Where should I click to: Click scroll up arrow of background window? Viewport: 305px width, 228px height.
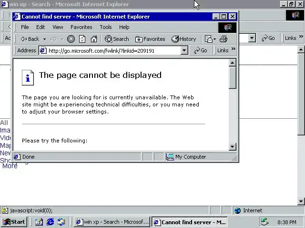(301, 50)
